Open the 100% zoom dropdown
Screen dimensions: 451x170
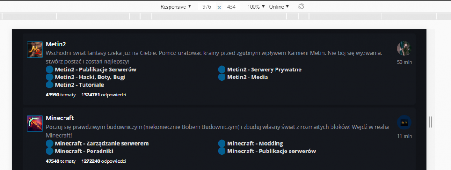point(256,7)
